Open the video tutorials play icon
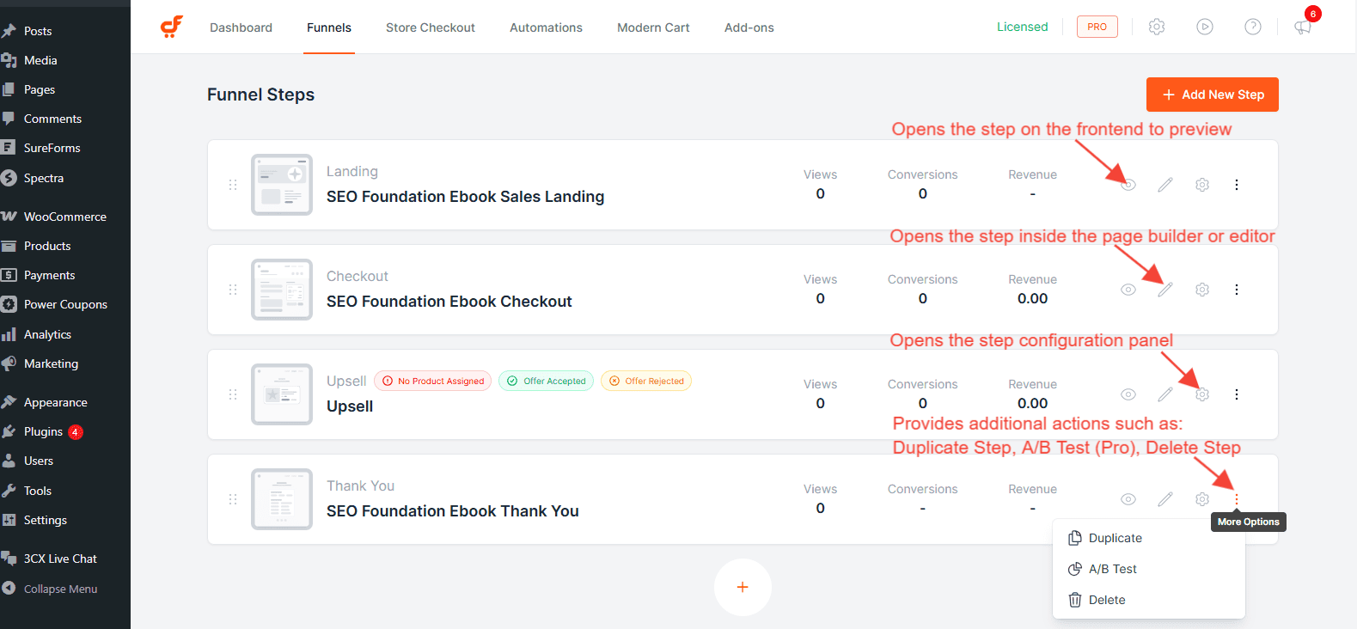This screenshot has height=629, width=1357. (x=1205, y=27)
